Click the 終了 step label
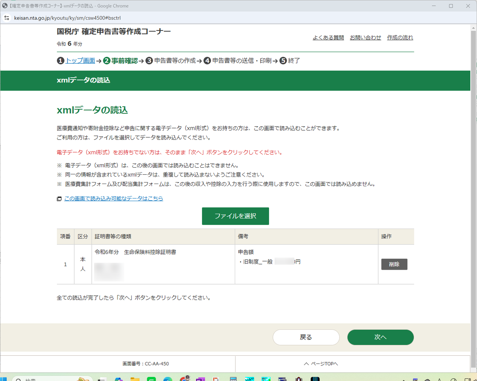477x381 pixels. (x=294, y=61)
